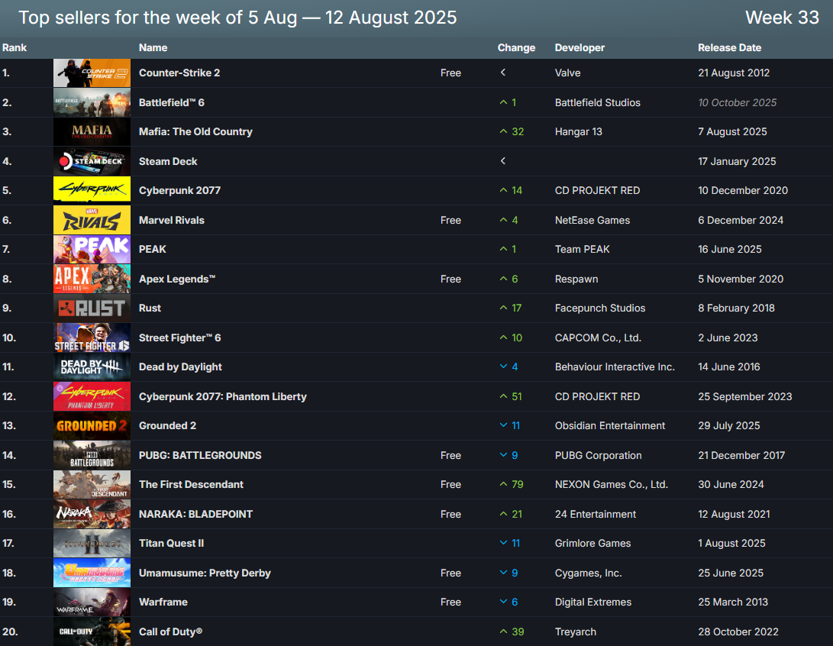Open the Counter-Strike 2 game thumbnail

92,73
